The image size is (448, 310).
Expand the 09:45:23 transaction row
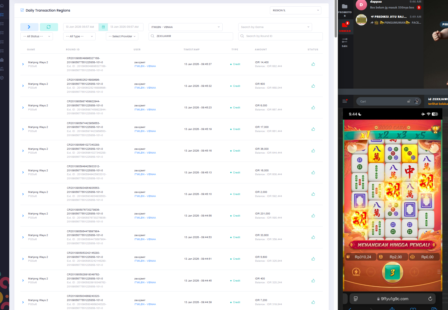coord(23,108)
